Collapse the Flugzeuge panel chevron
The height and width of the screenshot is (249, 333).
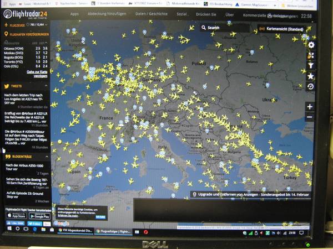(x=47, y=25)
